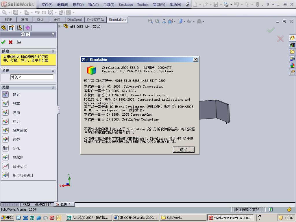Click the Print icon in the toolbar

[226, 4]
